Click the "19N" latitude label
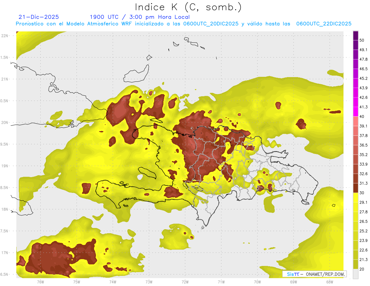 (x=5, y=166)
